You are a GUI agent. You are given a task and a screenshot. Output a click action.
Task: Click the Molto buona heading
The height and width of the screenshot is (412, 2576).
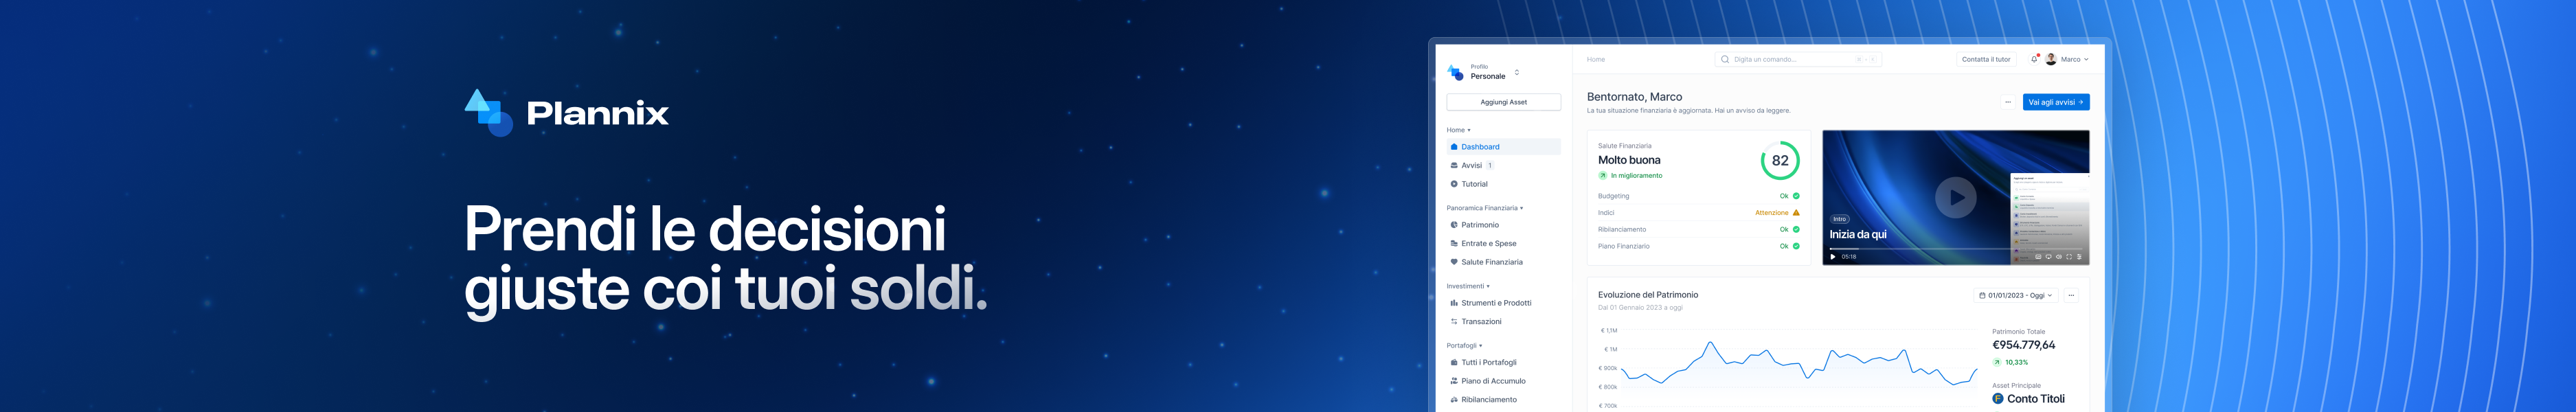tap(1629, 160)
